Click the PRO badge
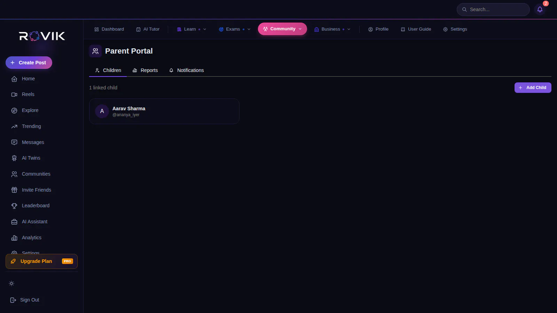 pos(68,261)
